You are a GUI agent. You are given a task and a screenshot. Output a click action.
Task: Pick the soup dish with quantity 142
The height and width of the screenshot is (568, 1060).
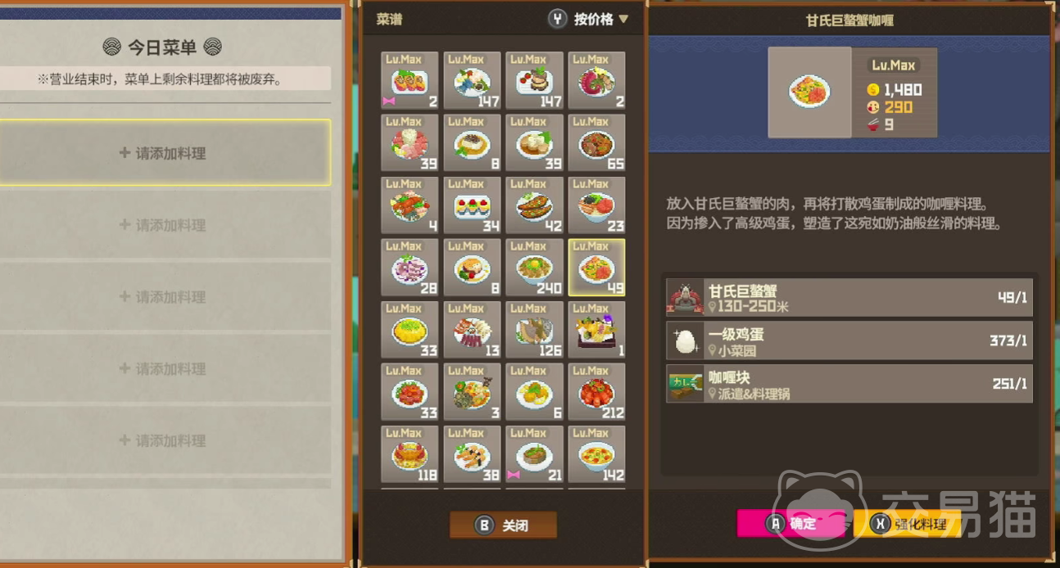(596, 453)
